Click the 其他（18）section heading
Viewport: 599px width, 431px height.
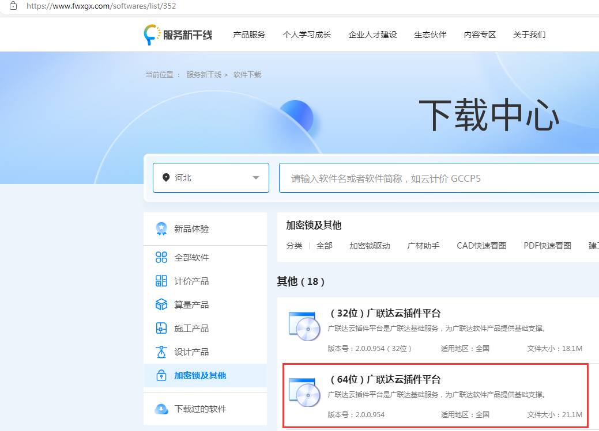[x=301, y=281]
